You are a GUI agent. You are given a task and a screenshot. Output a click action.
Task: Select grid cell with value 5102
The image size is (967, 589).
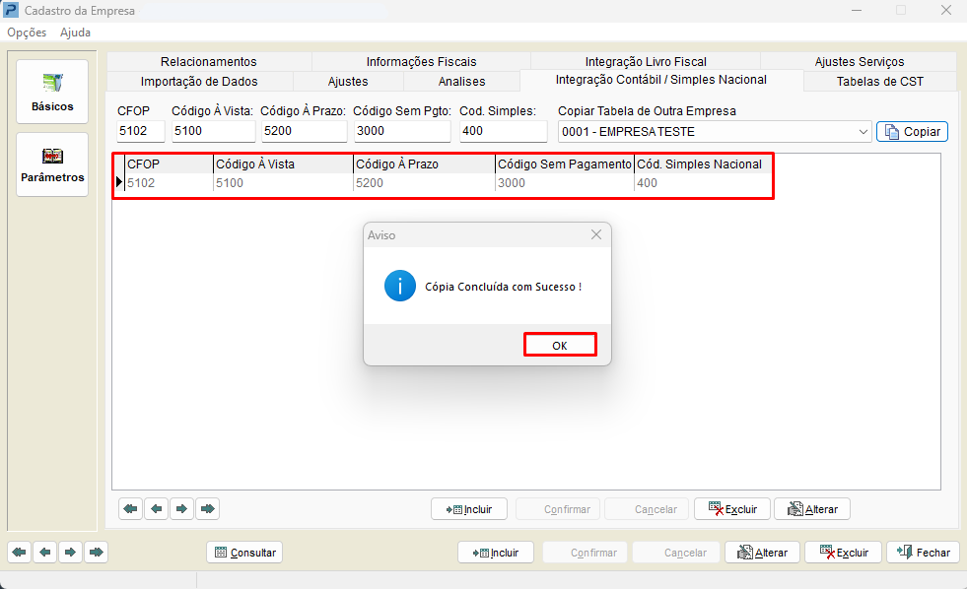[169, 182]
